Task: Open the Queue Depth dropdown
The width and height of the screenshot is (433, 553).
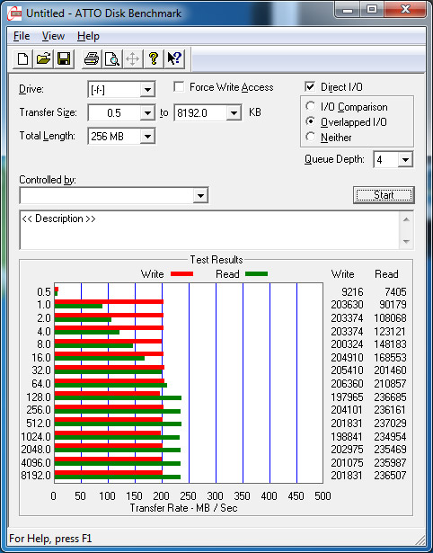Action: pos(405,160)
